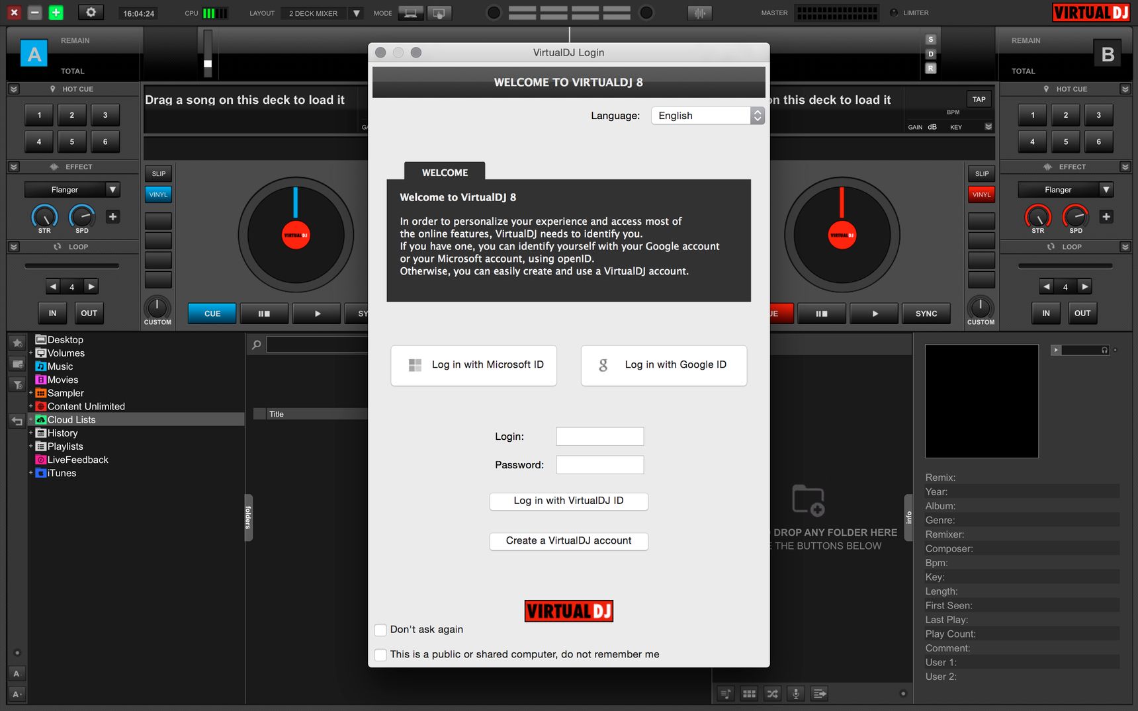Click the headphone icon in preview player
Screen dimensions: 1138x711
coord(1104,351)
